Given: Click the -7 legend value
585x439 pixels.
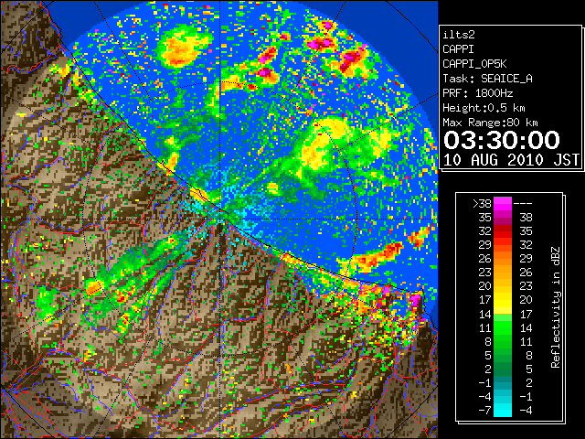Looking at the screenshot, I should (x=484, y=411).
